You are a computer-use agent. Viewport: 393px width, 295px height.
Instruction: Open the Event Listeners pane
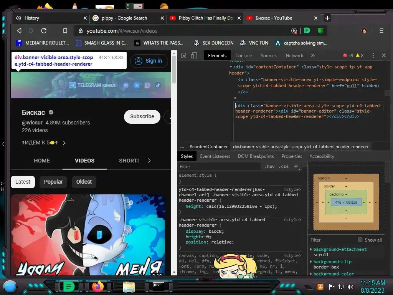click(215, 156)
